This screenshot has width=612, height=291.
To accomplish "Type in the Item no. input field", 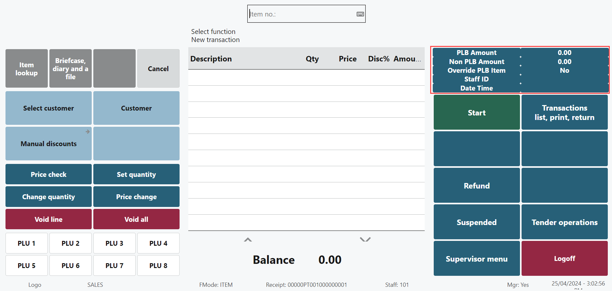I will tap(302, 14).
